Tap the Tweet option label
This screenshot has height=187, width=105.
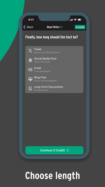[37, 49]
